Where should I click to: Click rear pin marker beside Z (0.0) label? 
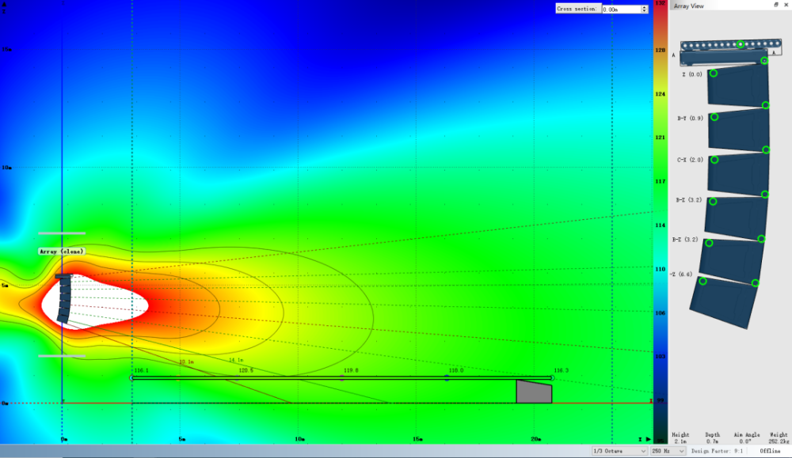[714, 73]
